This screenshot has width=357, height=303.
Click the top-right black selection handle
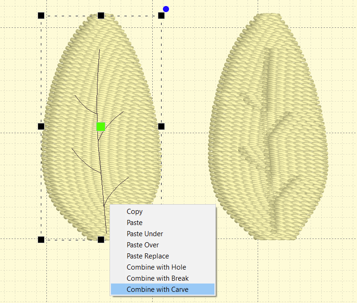coord(161,16)
